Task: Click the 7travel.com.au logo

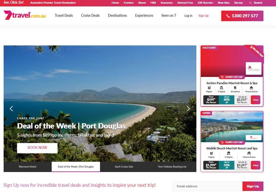Action: pos(25,15)
